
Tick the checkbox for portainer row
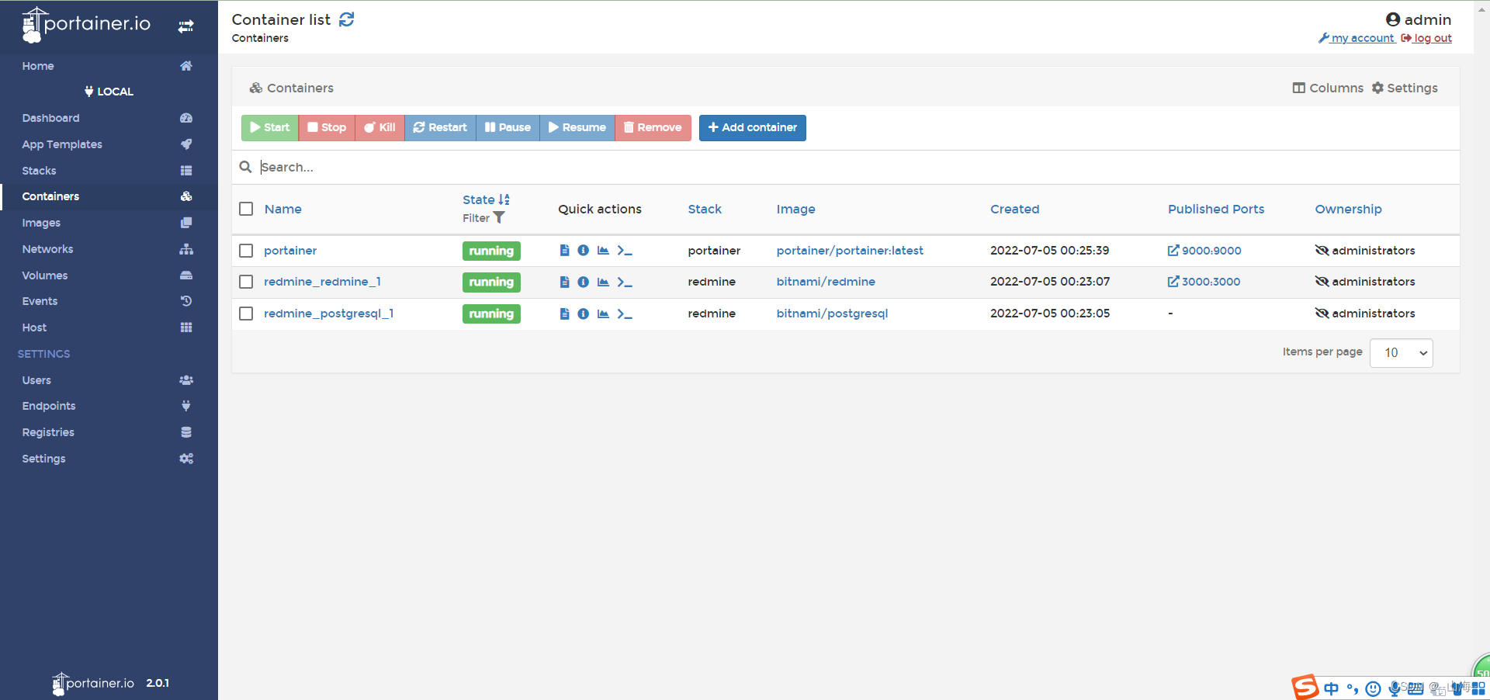click(246, 251)
